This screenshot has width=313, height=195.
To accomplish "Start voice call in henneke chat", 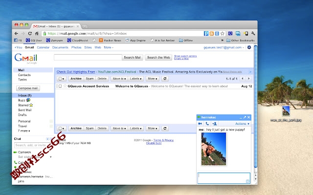I will coord(207,123).
